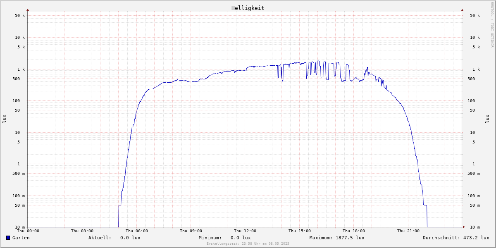The image size is (496, 248).
Task: Click the Erstellungszeit timestamp footer
Action: click(x=248, y=243)
